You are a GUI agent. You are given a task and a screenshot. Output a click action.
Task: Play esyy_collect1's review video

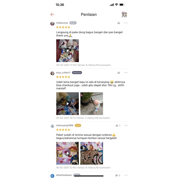tap(67, 103)
